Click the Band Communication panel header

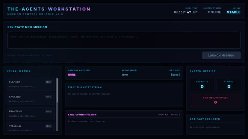click(x=124, y=115)
